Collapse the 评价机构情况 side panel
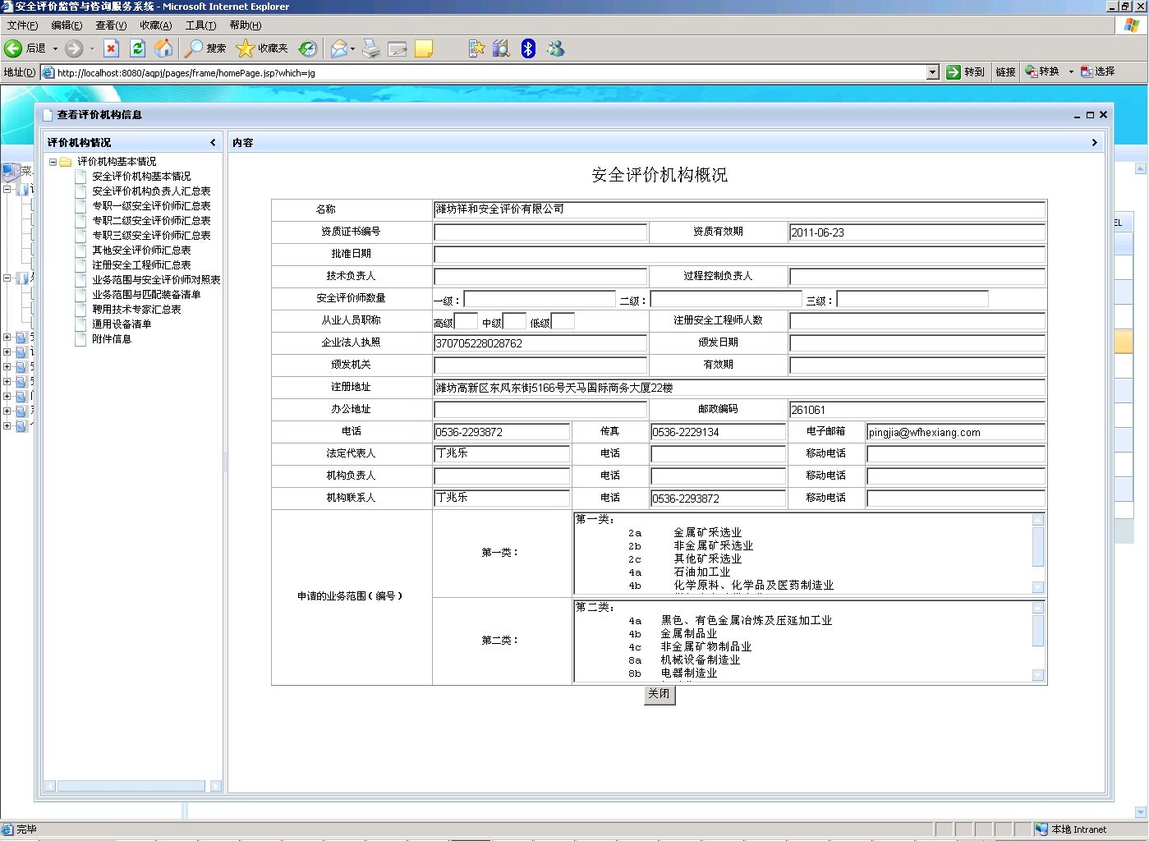Image resolution: width=1149 pixels, height=841 pixels. tap(213, 143)
